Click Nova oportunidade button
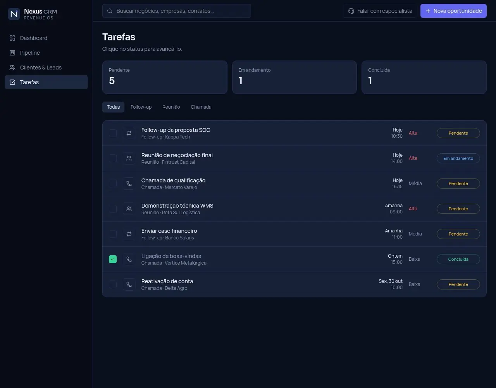Screen dimensions: 496x388 453,11
